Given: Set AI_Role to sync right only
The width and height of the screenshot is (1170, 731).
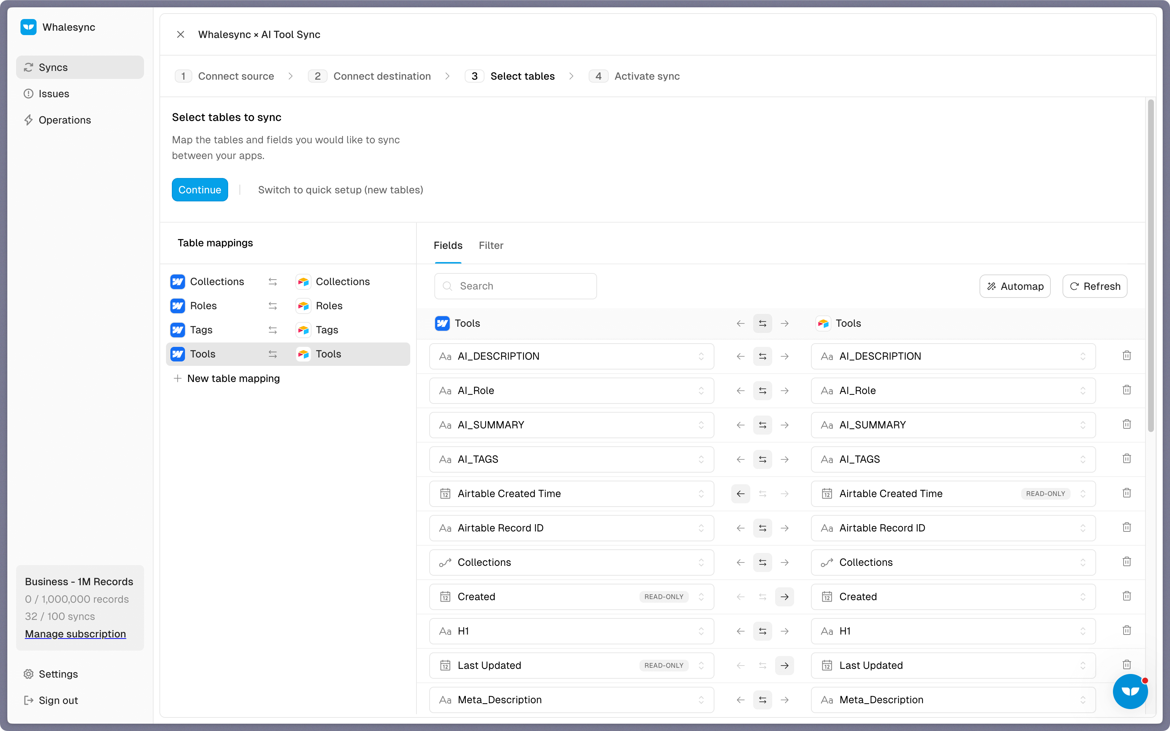Looking at the screenshot, I should click(785, 391).
